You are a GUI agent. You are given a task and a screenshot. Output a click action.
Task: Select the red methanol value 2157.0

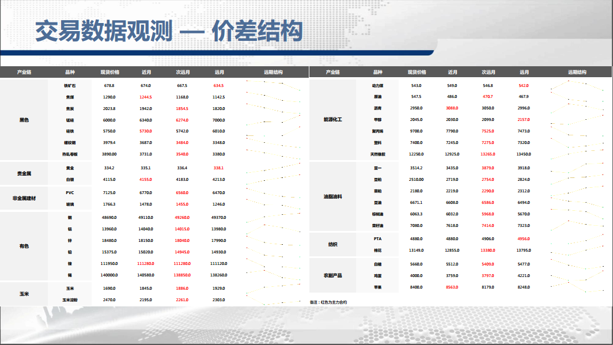pyautogui.click(x=524, y=120)
